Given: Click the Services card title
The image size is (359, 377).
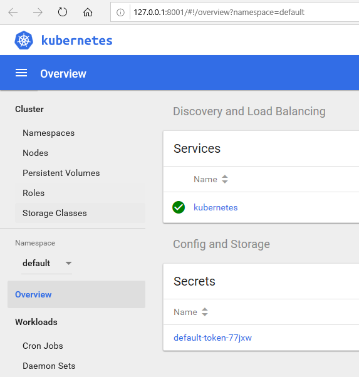Looking at the screenshot, I should tap(197, 148).
